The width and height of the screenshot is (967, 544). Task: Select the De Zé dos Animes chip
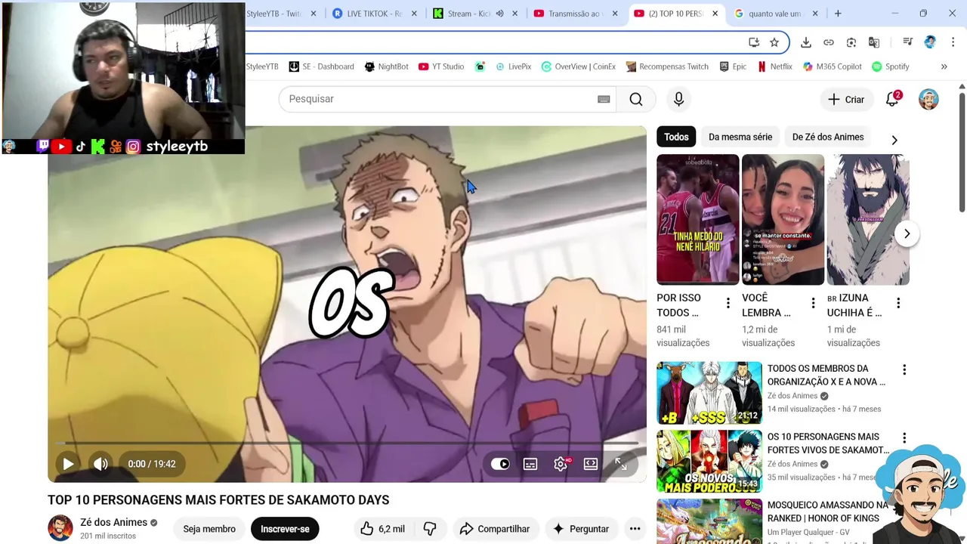828,137
